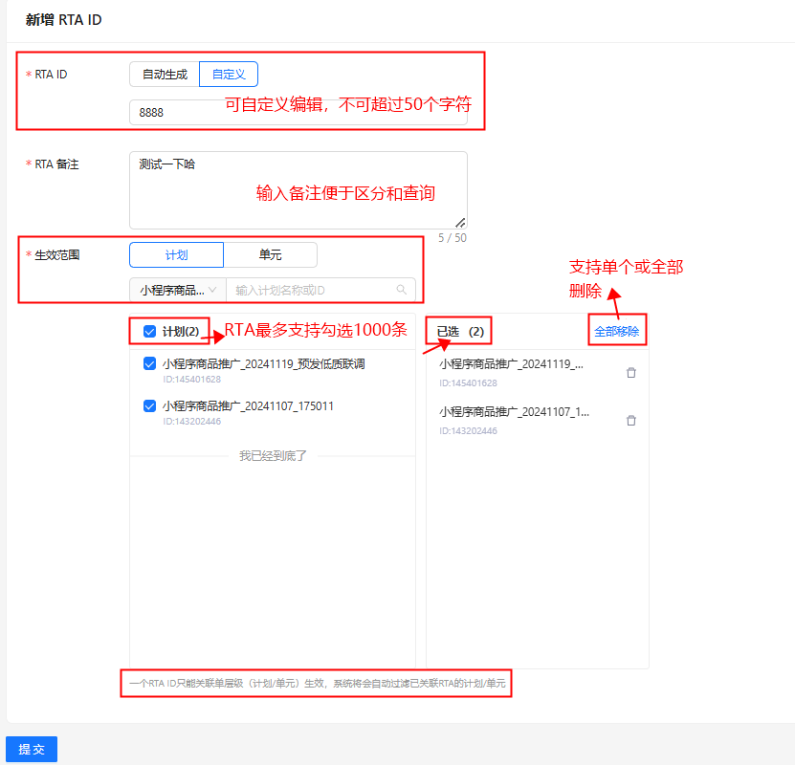Click first item name in the 已选 list
The width and height of the screenshot is (795, 765).
coord(511,364)
